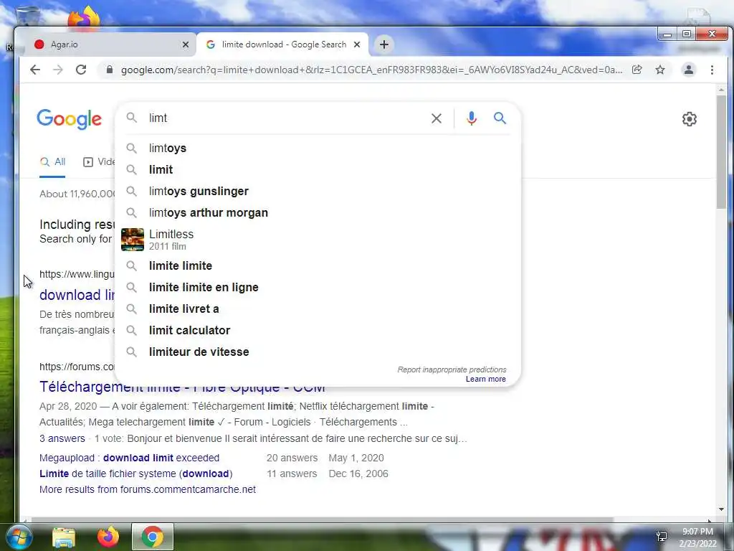
Task: Open the Learn more link
Action: (x=485, y=379)
